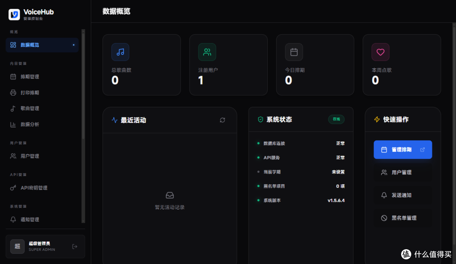The image size is (456, 264).
Task: Open 数据分析 in the sidebar
Action: 42,124
